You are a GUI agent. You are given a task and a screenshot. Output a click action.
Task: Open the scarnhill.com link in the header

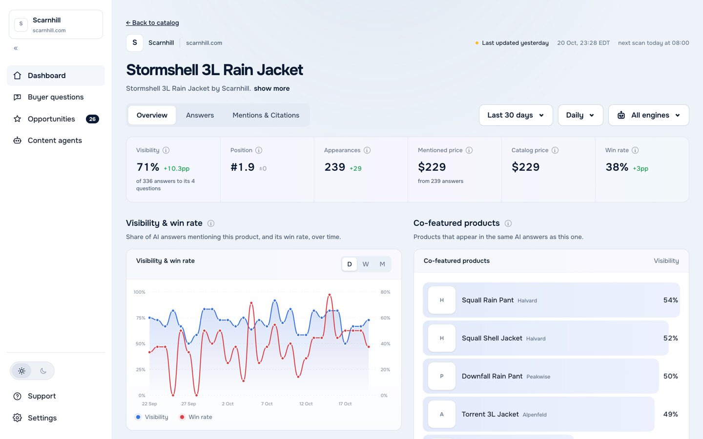(x=204, y=43)
